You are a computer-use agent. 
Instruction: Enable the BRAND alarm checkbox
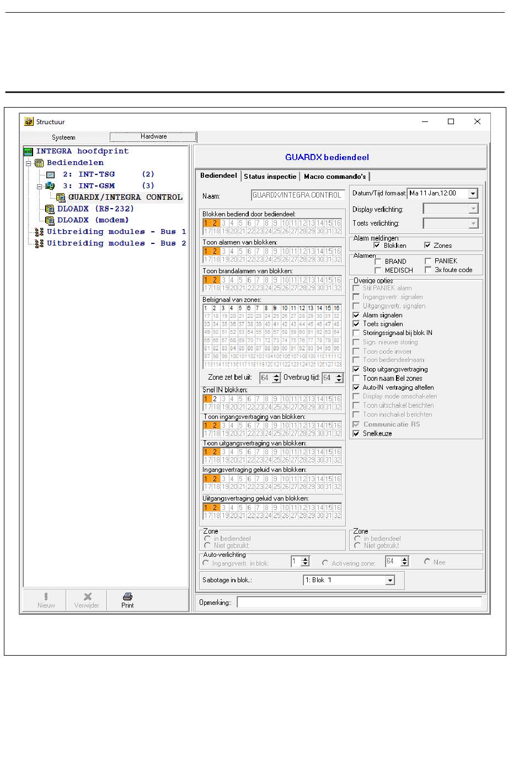tap(378, 262)
